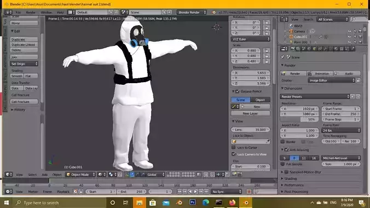This screenshot has height=208, width=370.
Task: Click the outliner editor type icon
Action: click(x=284, y=19)
